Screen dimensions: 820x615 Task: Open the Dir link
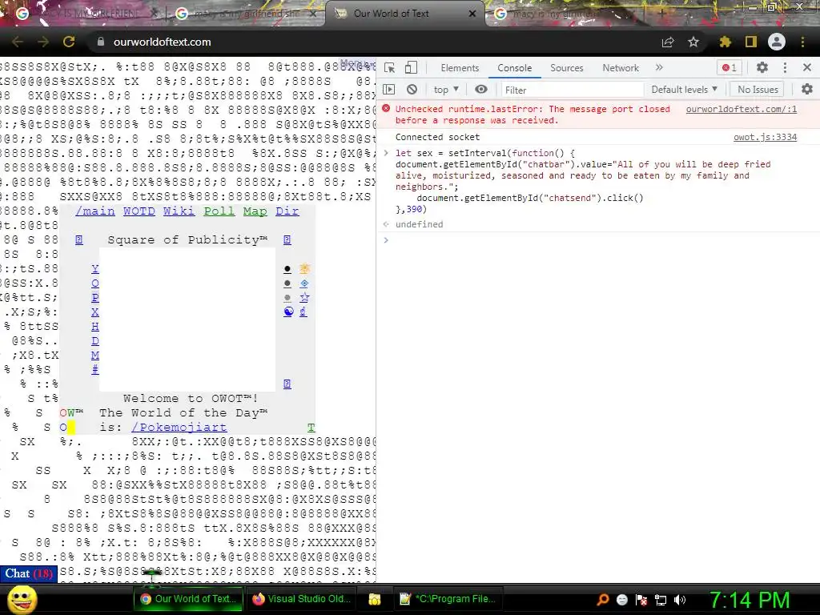coord(287,211)
